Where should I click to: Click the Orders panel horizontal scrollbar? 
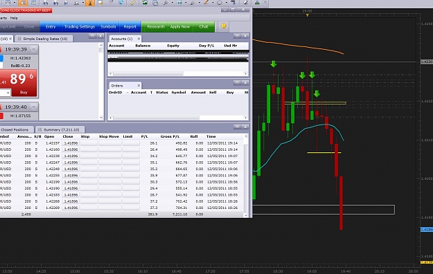178,118
